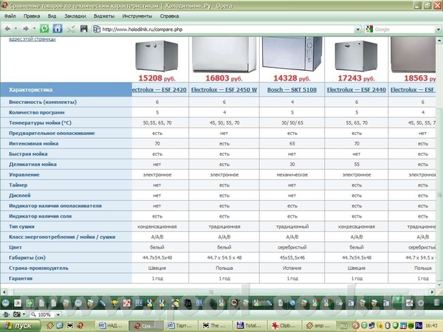The width and height of the screenshot is (443, 332).
Task: Open the forward history dropdown arrow
Action: [x=34, y=29]
